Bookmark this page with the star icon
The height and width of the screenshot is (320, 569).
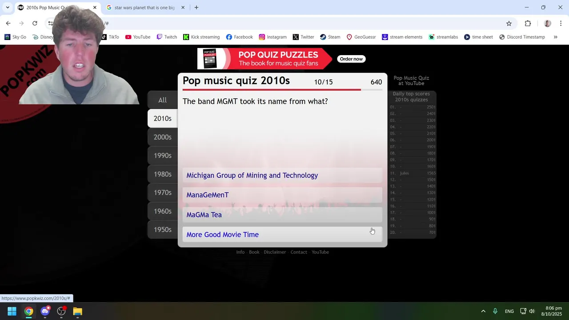click(x=509, y=24)
